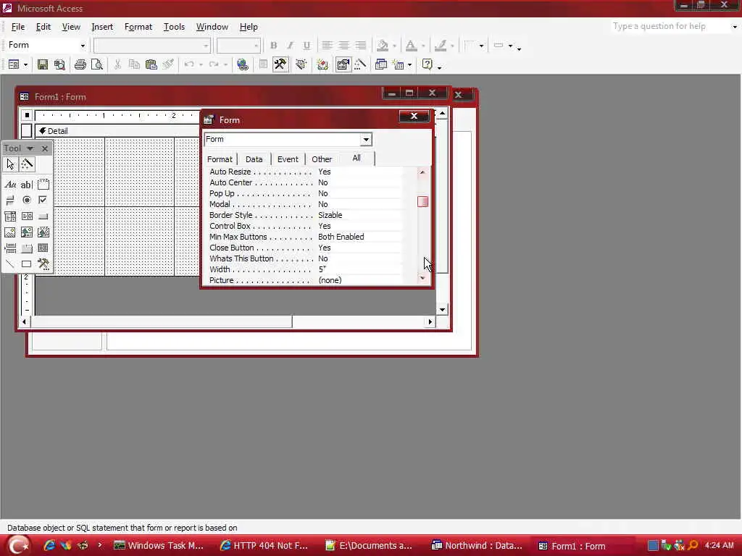Click the Print icon in the toolbar
This screenshot has width=742, height=556.
coord(80,64)
